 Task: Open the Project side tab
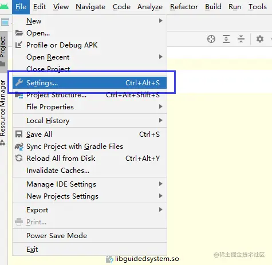pyautogui.click(x=3, y=52)
